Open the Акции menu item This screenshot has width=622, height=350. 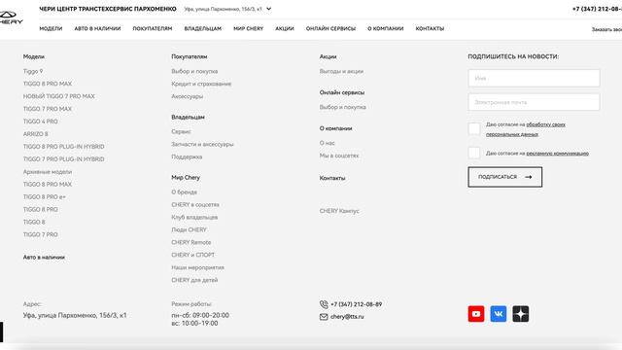click(285, 28)
